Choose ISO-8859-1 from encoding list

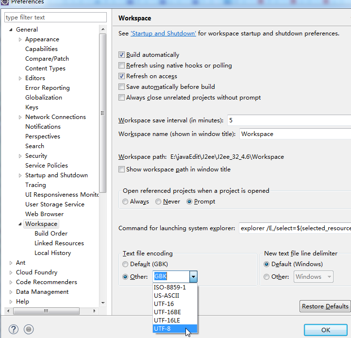tap(175, 287)
